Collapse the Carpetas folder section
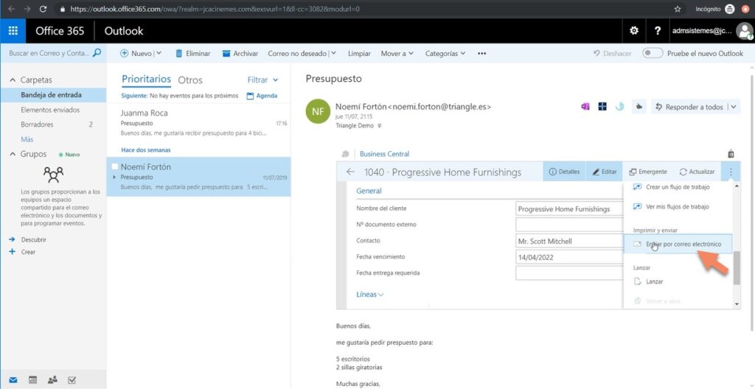Image resolution: width=755 pixels, height=389 pixels. [12, 80]
